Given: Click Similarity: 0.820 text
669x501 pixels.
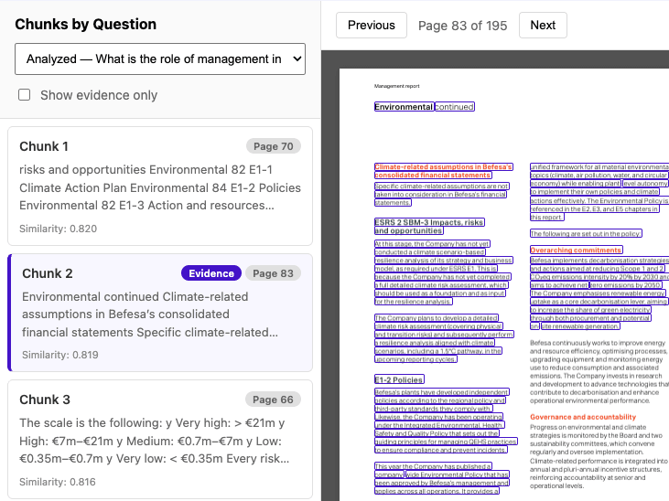Looking at the screenshot, I should click(x=58, y=229).
